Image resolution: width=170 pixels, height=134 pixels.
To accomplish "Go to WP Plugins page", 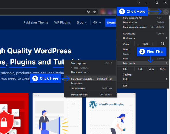I will click(62, 22).
